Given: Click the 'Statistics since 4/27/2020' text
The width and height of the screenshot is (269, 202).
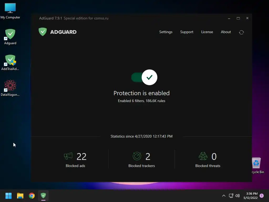Looking at the screenshot, I should click(142, 137).
